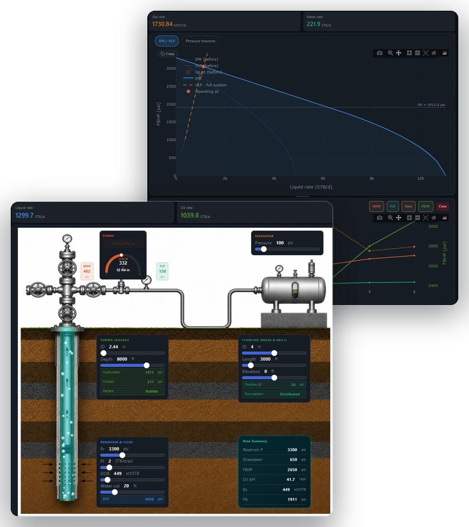Click the Oil rate 1039.8 value
469x527 pixels.
pyautogui.click(x=190, y=215)
